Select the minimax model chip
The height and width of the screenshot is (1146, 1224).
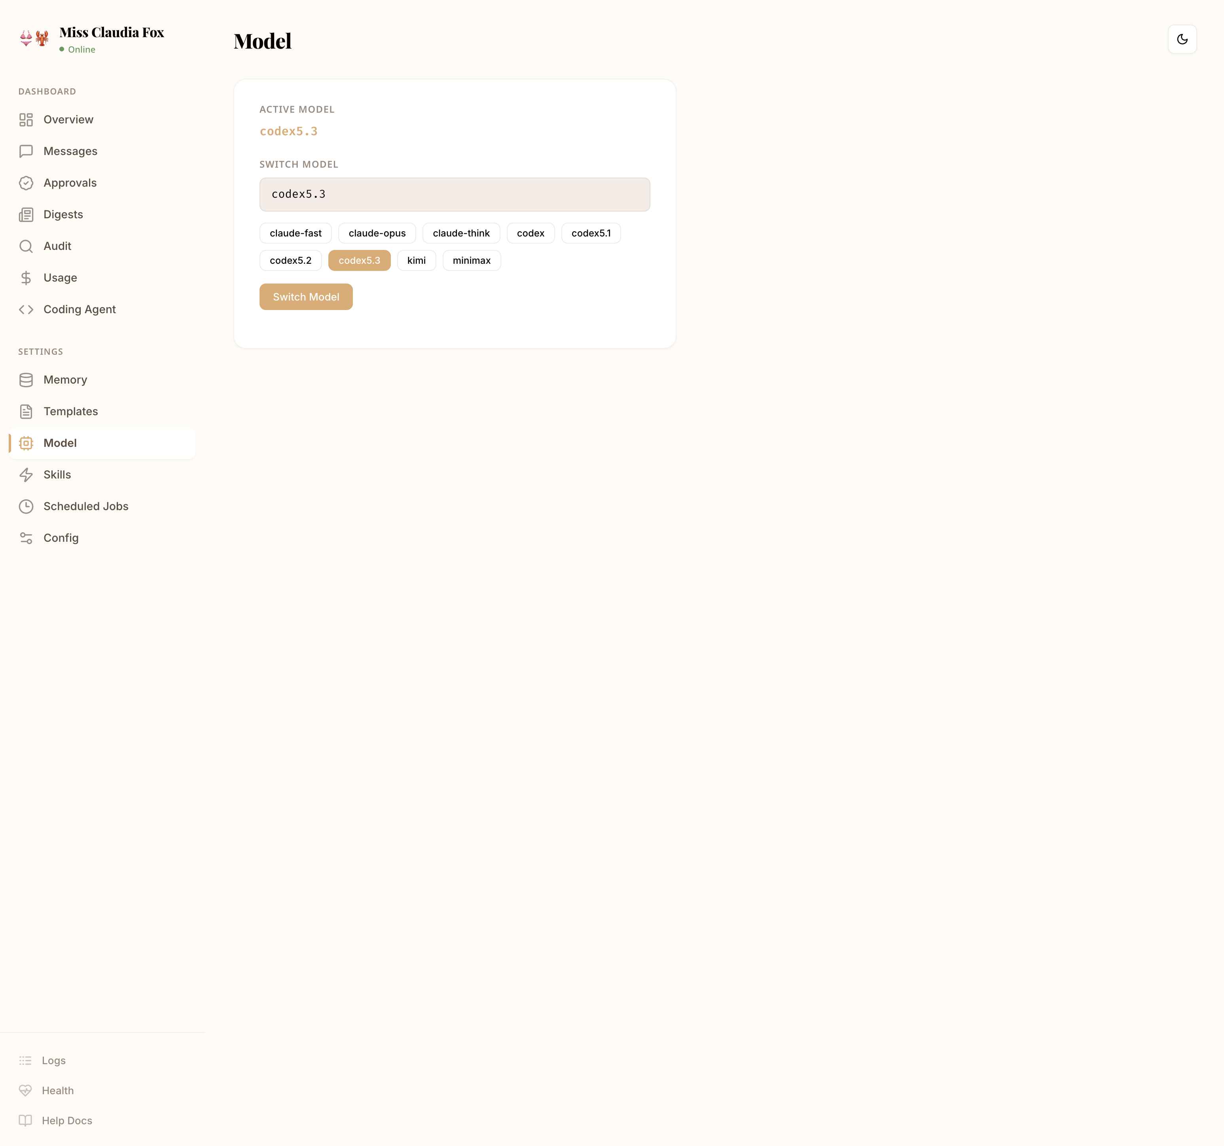click(x=471, y=260)
